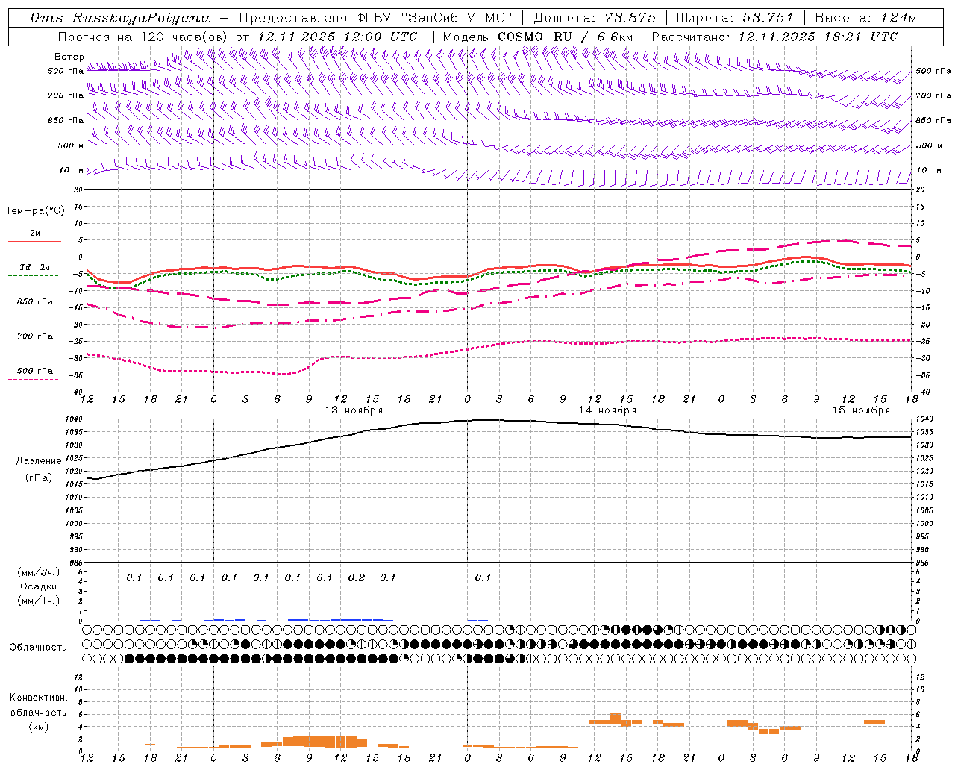Click the (мм/1ч.) precipitation unit label
The height and width of the screenshot is (764, 955).
(38, 601)
